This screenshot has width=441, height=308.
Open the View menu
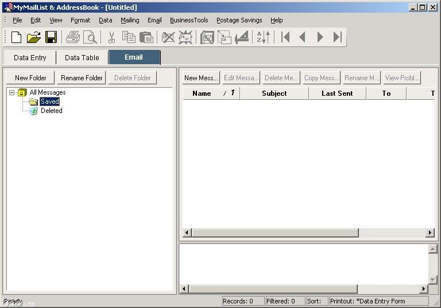[x=56, y=20]
